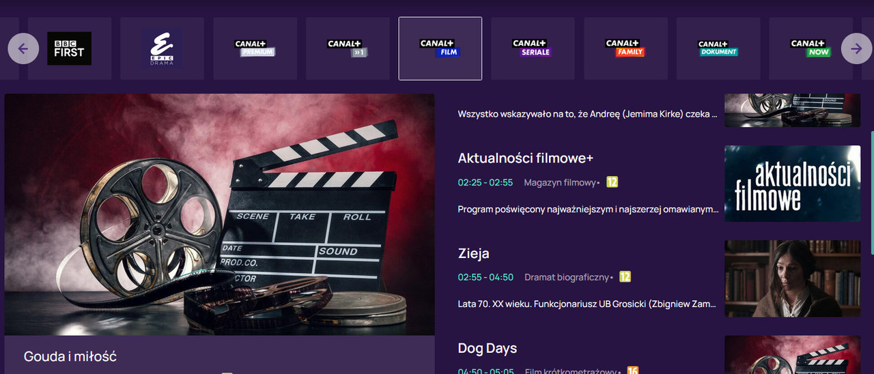Click the description starting 'Program poświęcony'

[588, 210]
